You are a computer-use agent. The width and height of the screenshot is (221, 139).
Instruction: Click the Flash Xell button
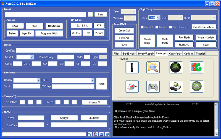tap(124, 38)
